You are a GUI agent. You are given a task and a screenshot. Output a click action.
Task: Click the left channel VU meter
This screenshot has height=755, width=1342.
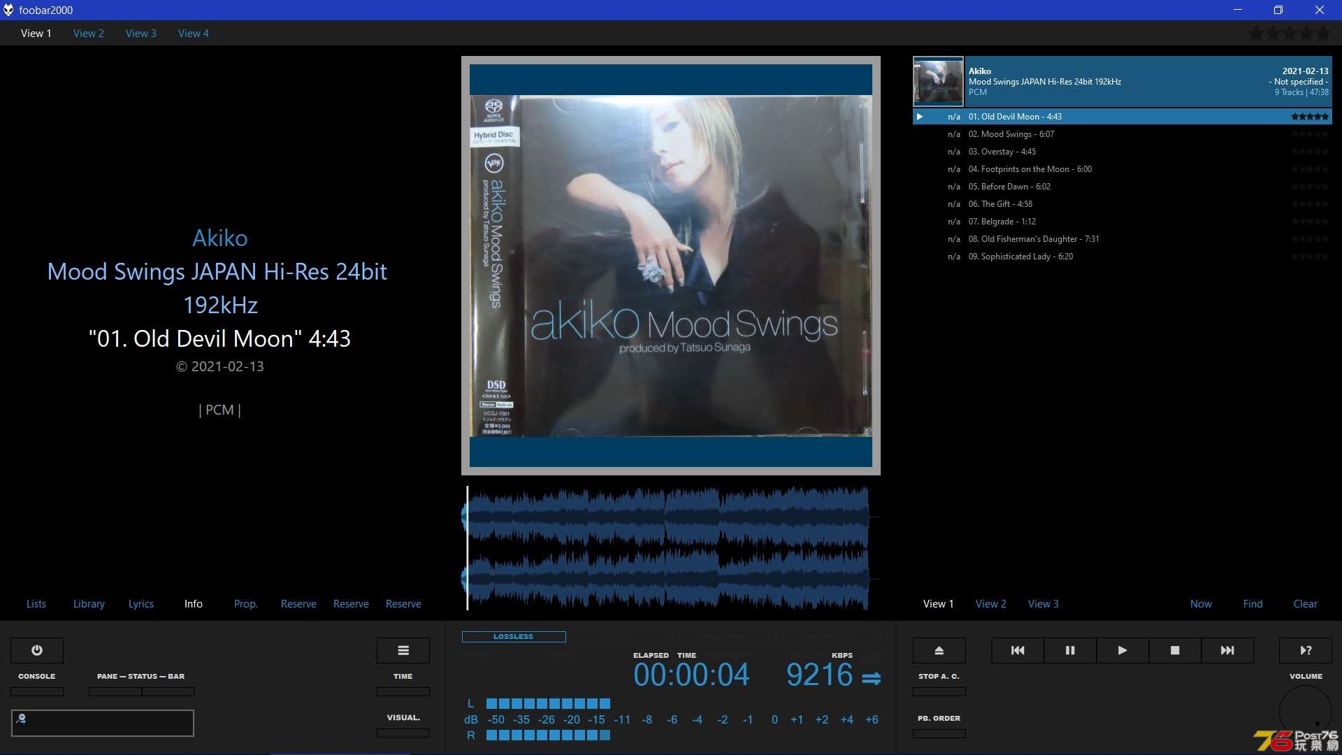pyautogui.click(x=549, y=703)
